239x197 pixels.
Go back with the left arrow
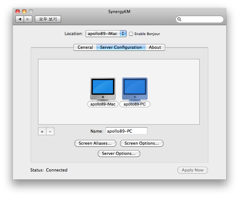click(x=20, y=19)
